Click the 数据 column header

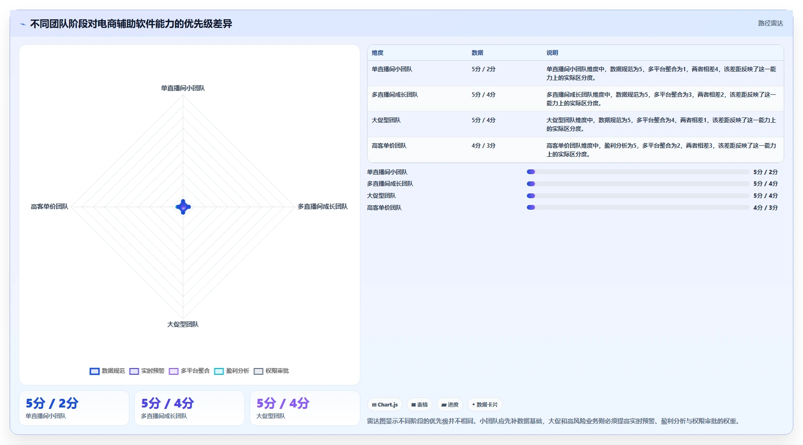click(x=477, y=53)
